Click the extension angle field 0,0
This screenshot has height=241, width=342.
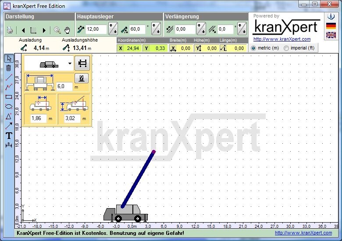click(225, 29)
